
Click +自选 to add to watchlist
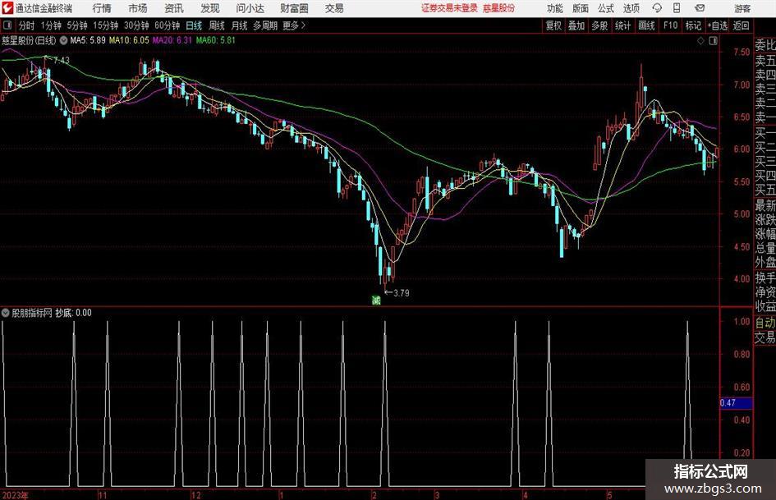pos(717,25)
